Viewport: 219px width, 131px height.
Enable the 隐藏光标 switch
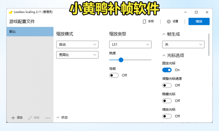pos(167,101)
